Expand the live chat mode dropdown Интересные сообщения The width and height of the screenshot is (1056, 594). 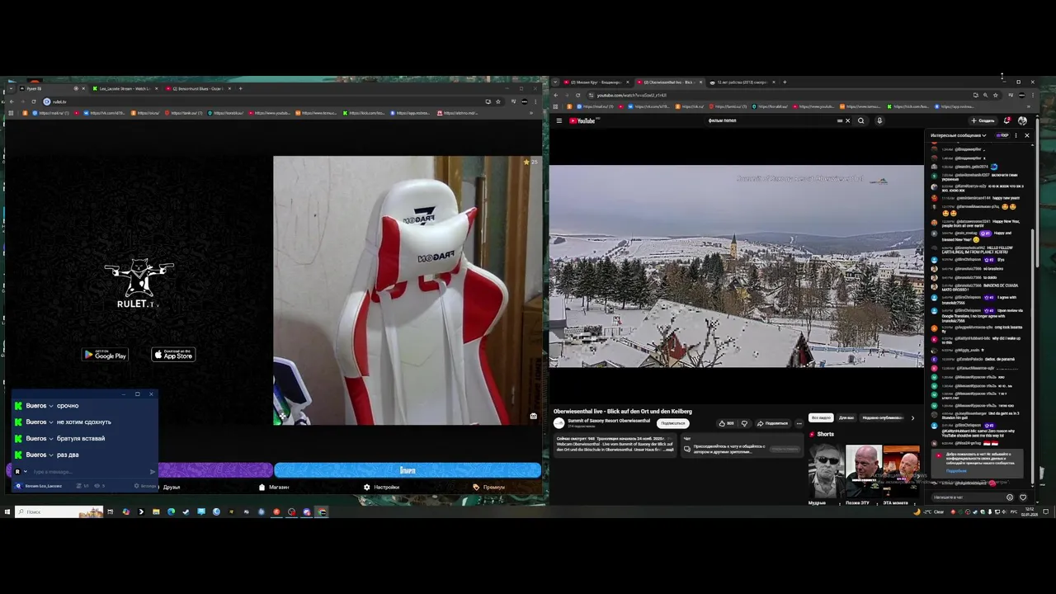pos(958,135)
